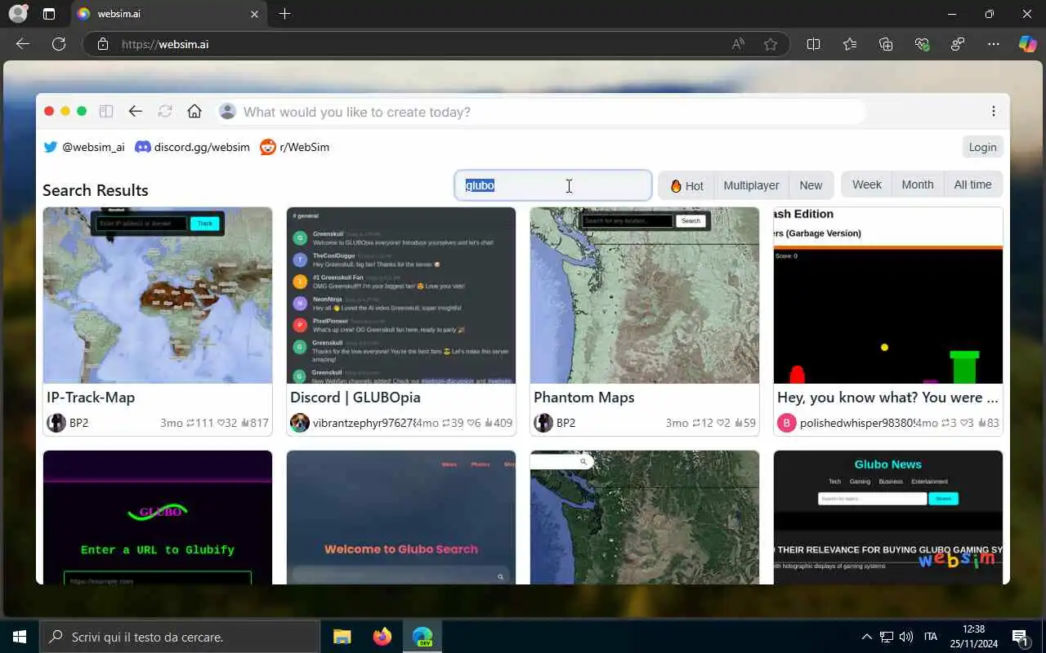
Task: Open @websim_ai Twitter link
Action: (84, 147)
